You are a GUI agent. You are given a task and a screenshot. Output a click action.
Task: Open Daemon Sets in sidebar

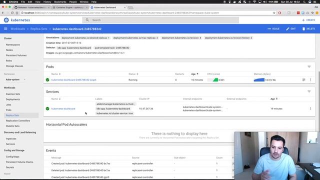tap(13, 94)
